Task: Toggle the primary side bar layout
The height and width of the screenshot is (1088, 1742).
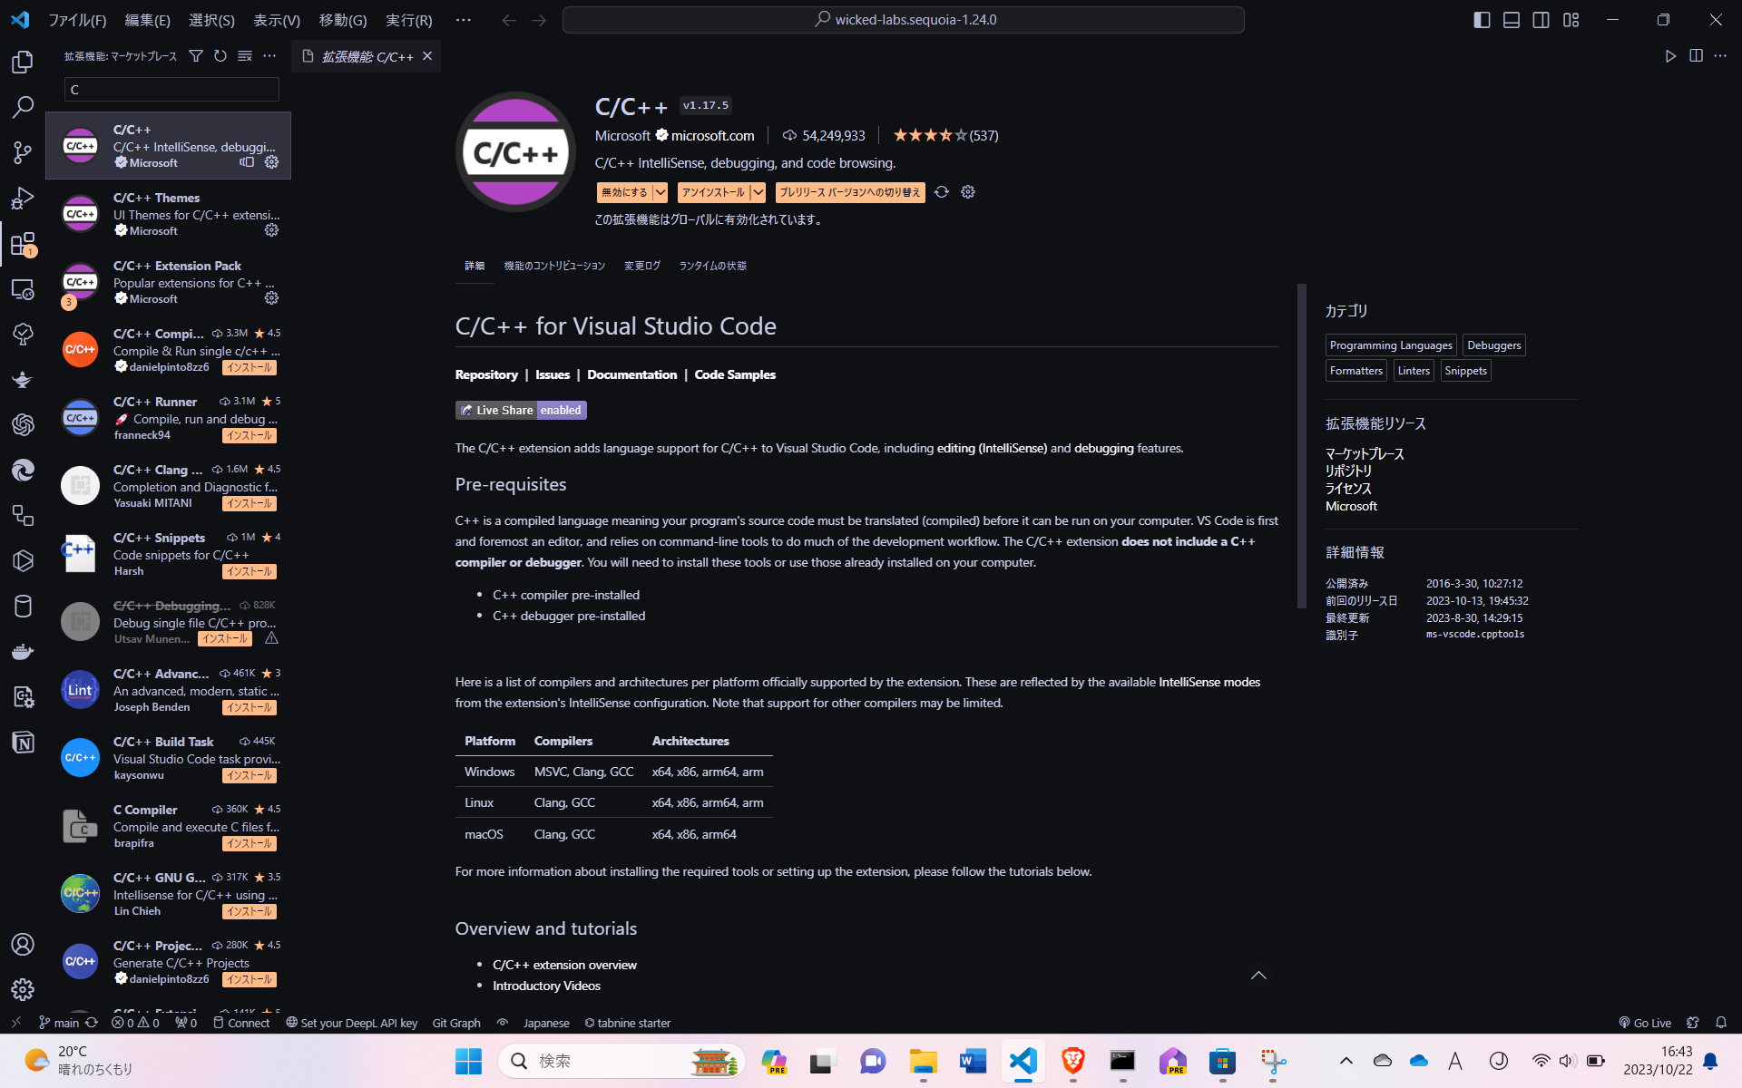Action: [x=1482, y=20]
